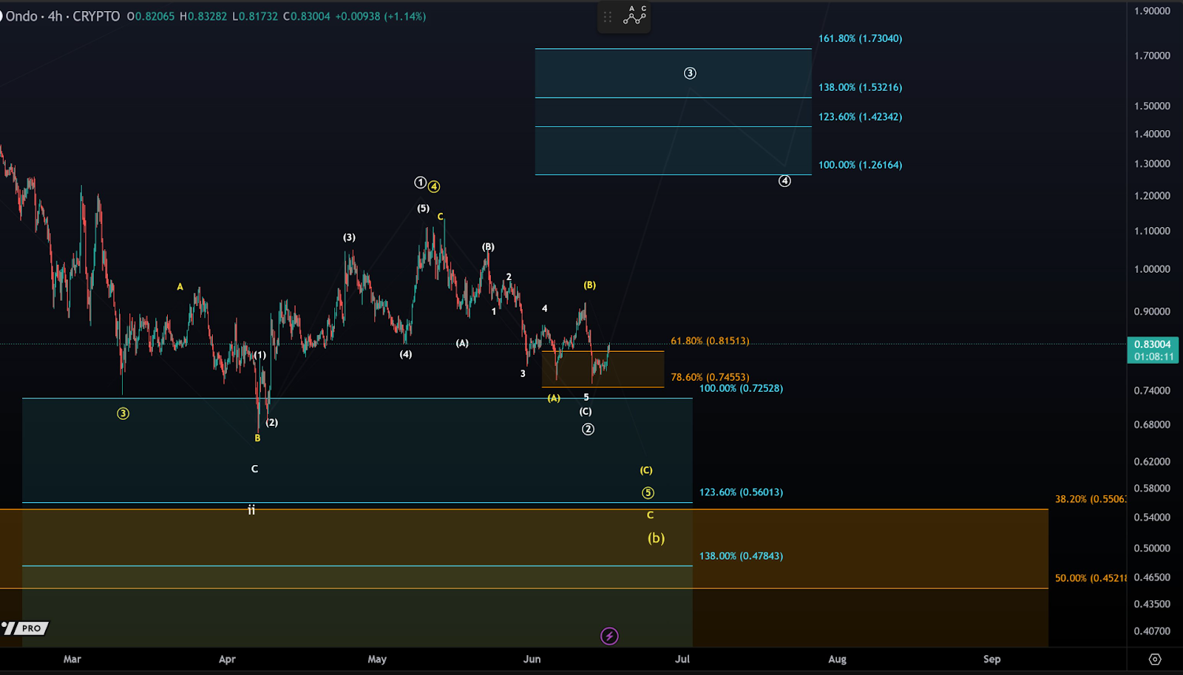Click the yellow A wave label

[180, 287]
